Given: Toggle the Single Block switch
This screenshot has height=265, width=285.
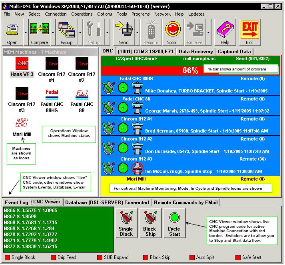Looking at the screenshot, I should pyautogui.click(x=126, y=223).
